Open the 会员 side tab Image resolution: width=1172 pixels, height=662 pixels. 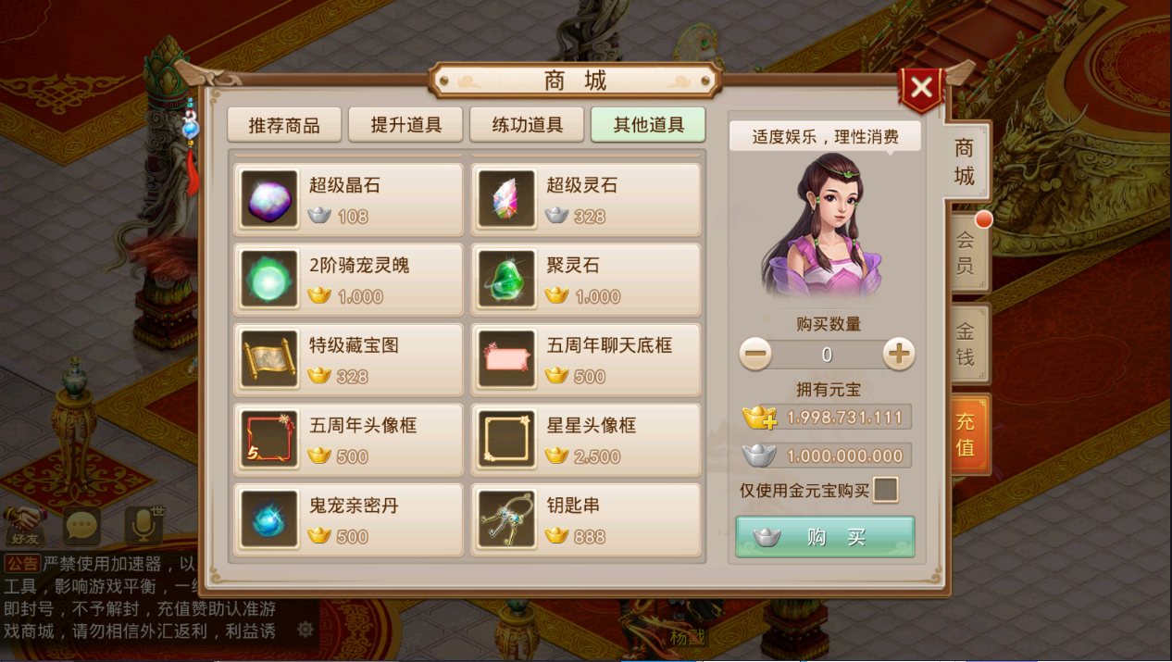966,253
